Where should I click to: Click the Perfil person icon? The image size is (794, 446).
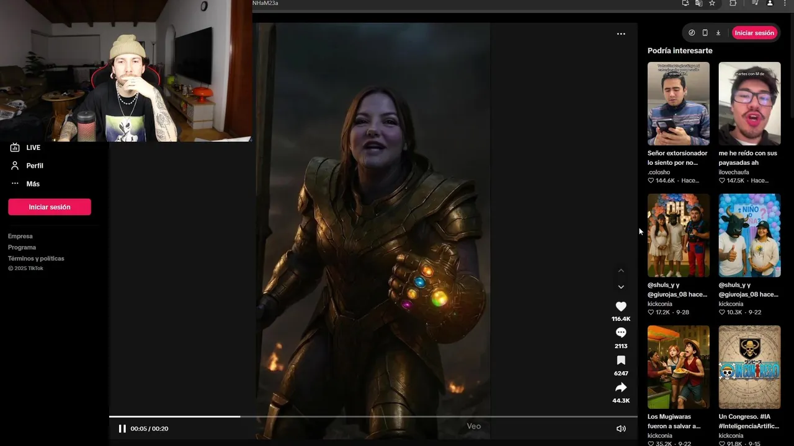(x=15, y=166)
